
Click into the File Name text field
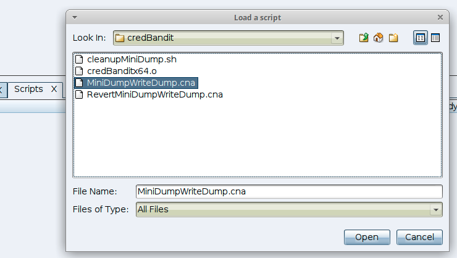point(288,192)
